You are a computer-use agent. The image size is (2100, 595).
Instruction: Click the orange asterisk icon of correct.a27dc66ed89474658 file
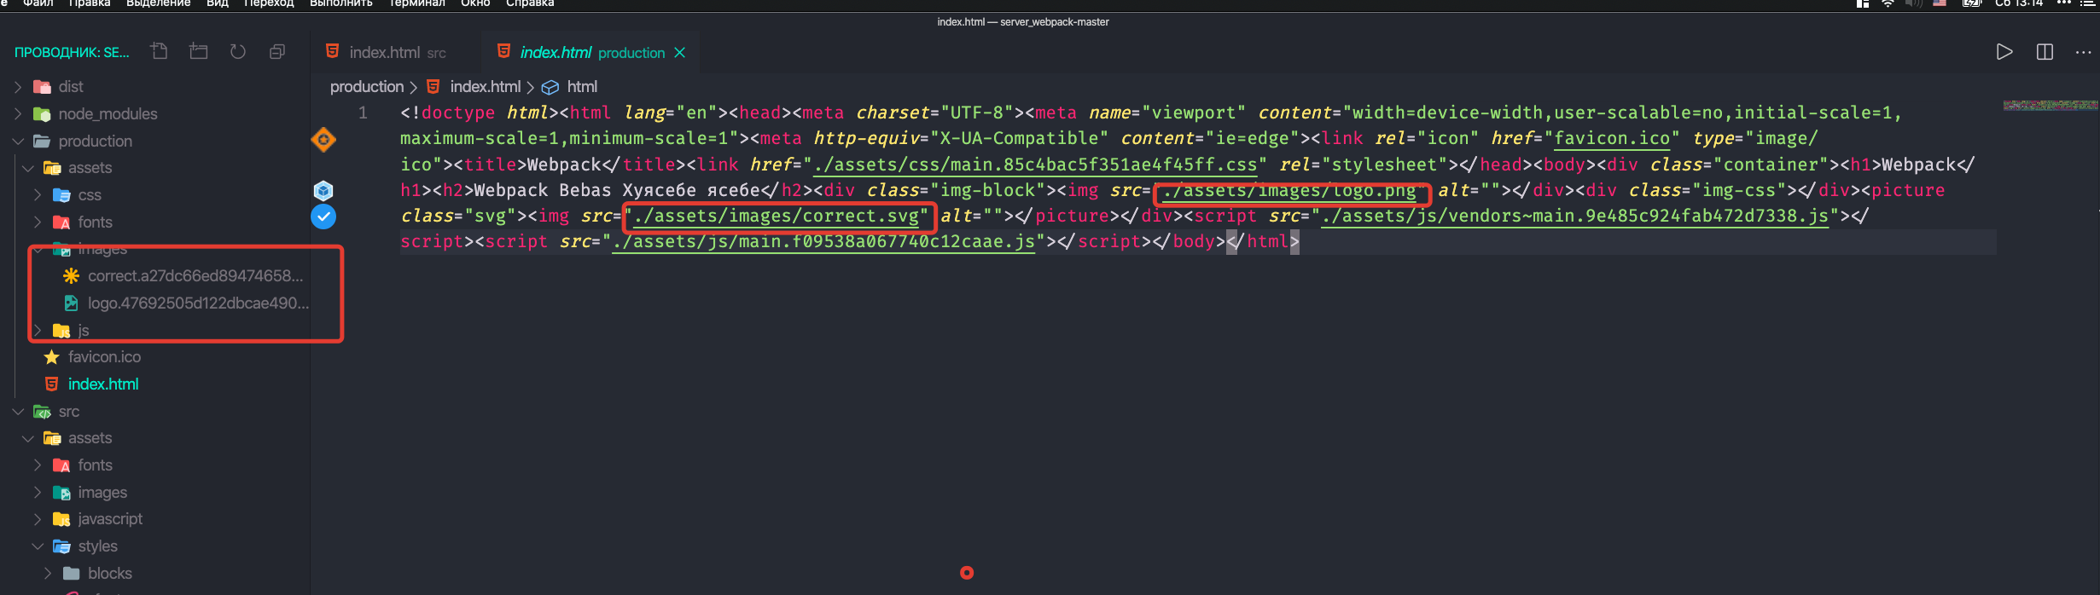[x=72, y=275]
